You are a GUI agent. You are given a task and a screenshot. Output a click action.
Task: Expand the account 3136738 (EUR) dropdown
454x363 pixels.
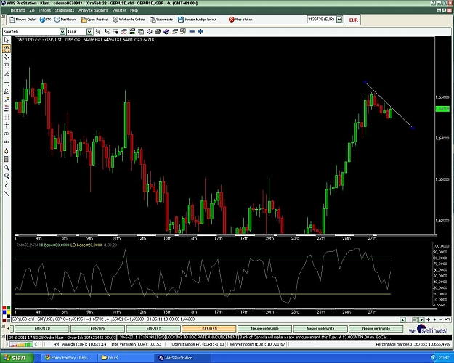(x=339, y=20)
